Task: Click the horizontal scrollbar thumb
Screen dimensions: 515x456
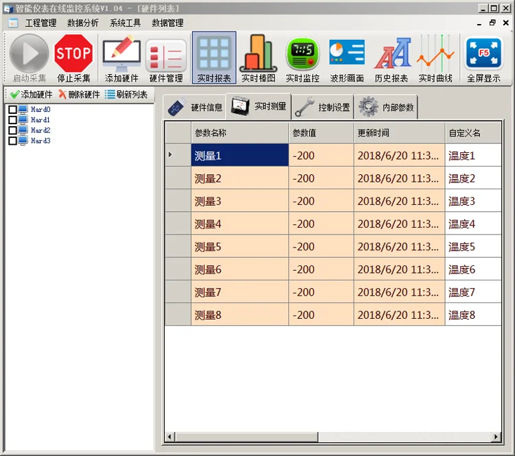Action: point(247,437)
